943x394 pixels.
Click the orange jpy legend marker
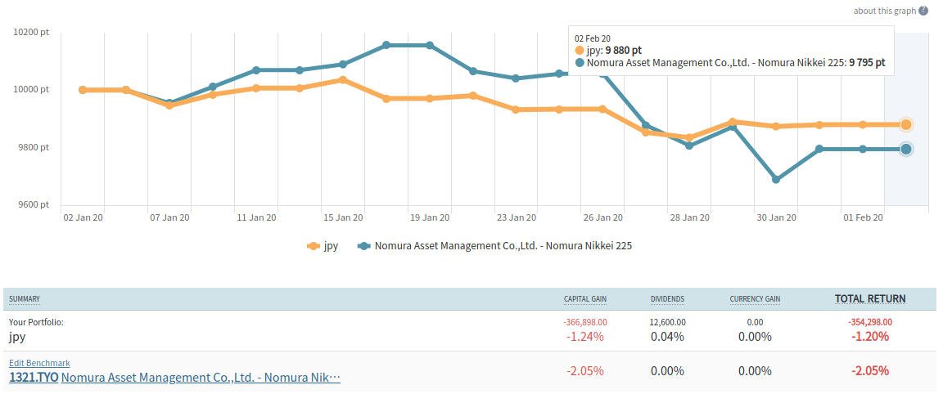[x=312, y=245]
